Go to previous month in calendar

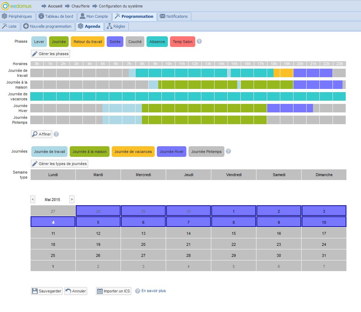(33, 200)
